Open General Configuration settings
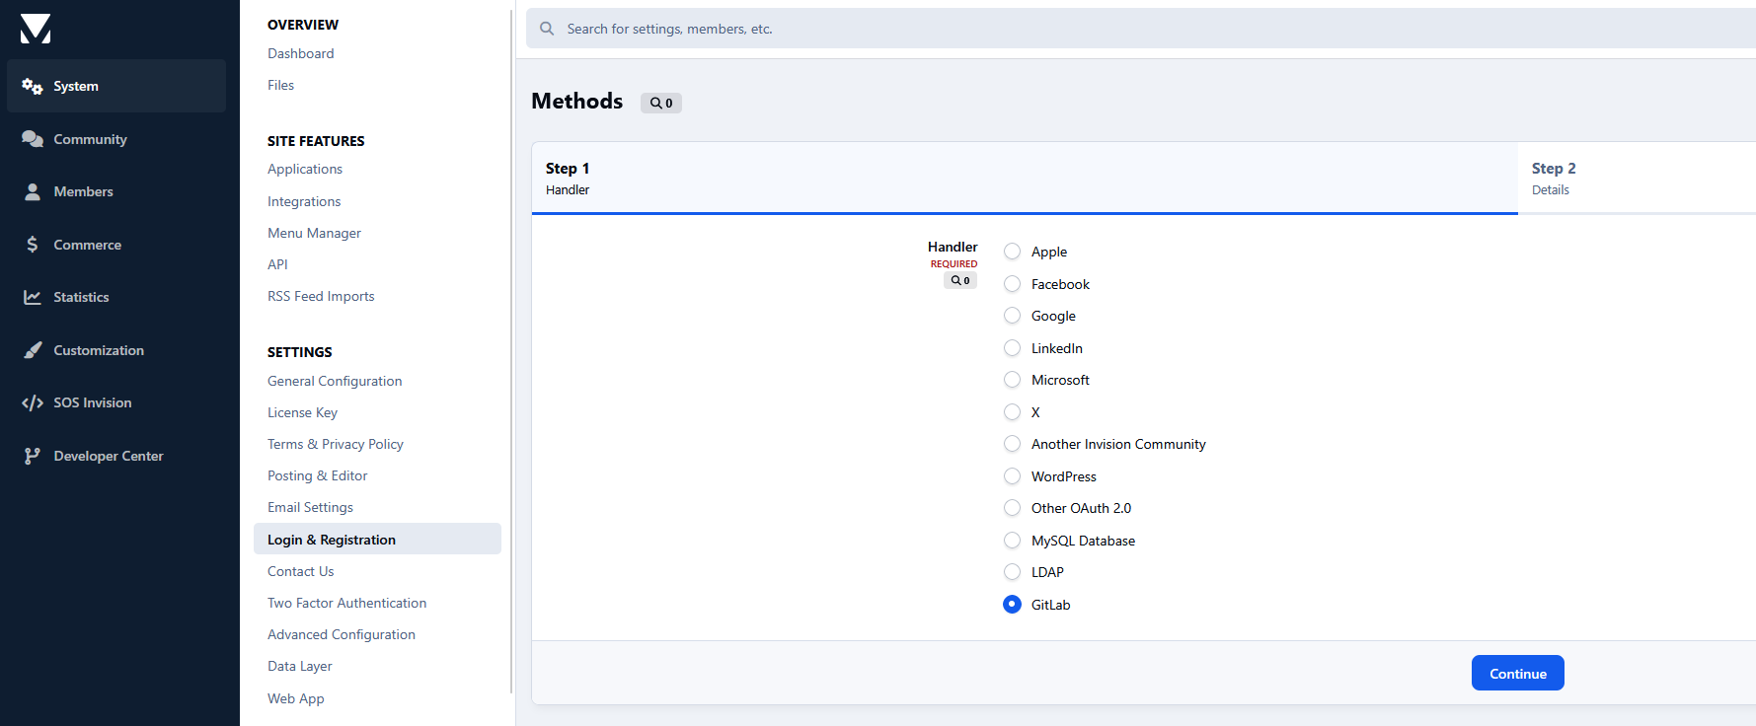The image size is (1756, 726). coord(335,381)
